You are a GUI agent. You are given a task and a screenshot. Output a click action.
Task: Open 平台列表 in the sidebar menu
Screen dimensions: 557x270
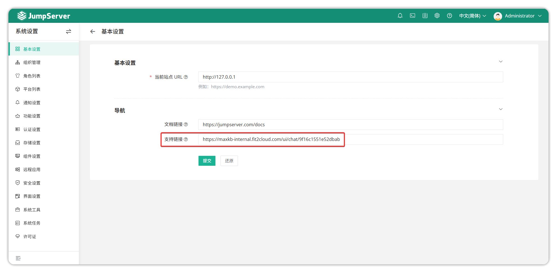44,89
